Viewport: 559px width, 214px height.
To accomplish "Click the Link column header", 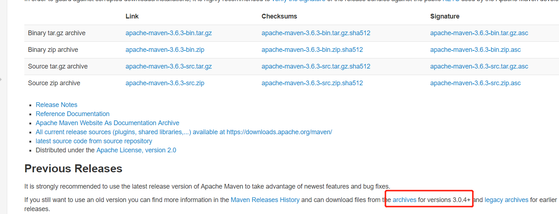I will pos(132,16).
